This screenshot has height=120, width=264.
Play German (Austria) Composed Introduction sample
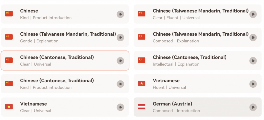(253, 107)
